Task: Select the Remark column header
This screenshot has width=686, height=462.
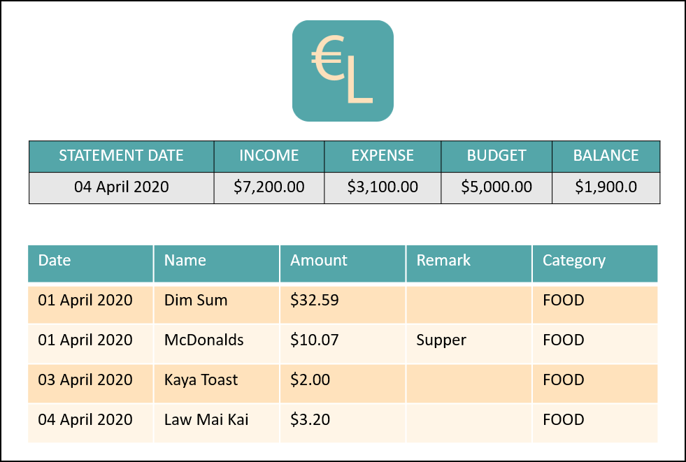Action: pyautogui.click(x=469, y=263)
